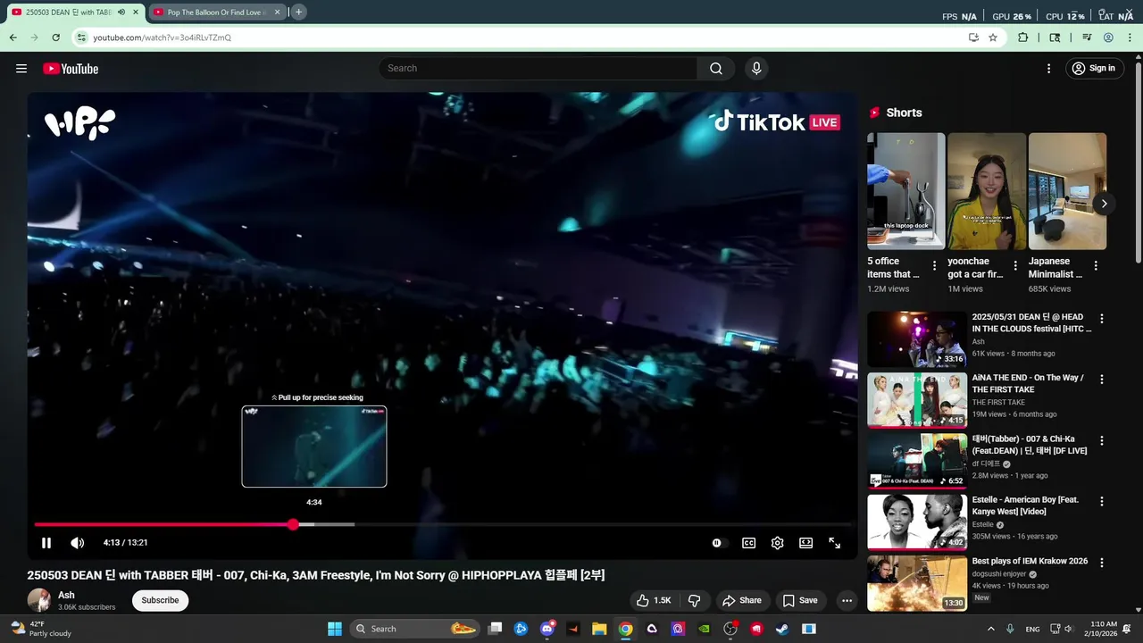Image resolution: width=1143 pixels, height=643 pixels.
Task: Open options for 'IEM Krakow 2026' video
Action: tap(1102, 563)
